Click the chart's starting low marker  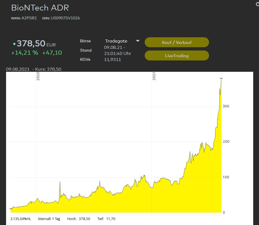[11, 209]
